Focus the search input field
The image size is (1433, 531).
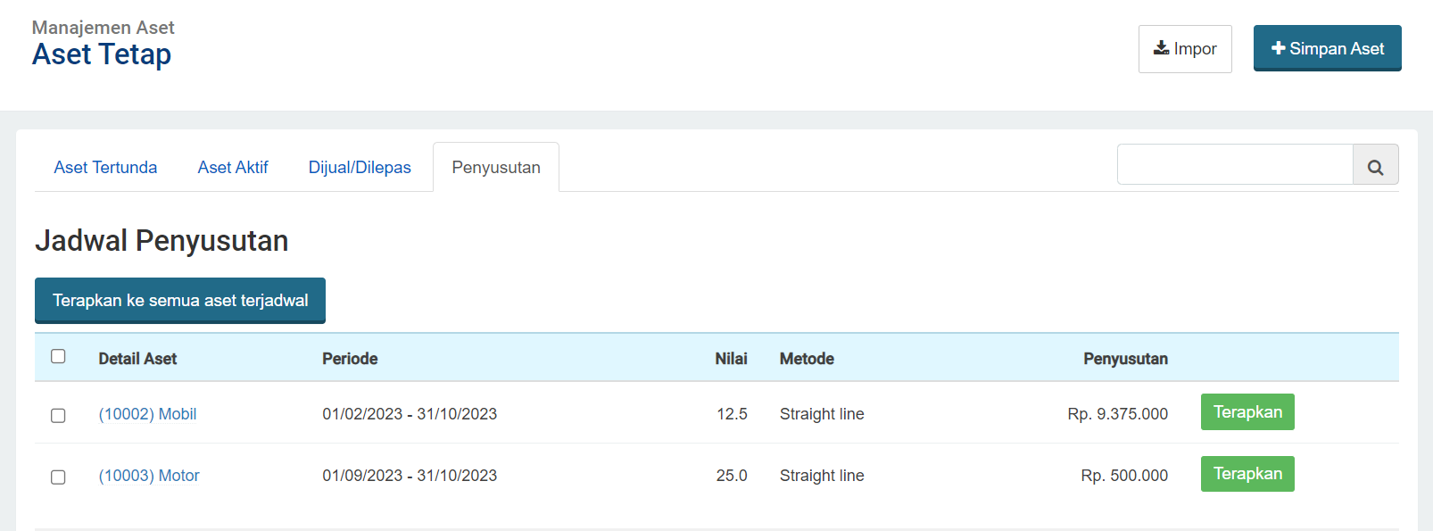coord(1235,165)
